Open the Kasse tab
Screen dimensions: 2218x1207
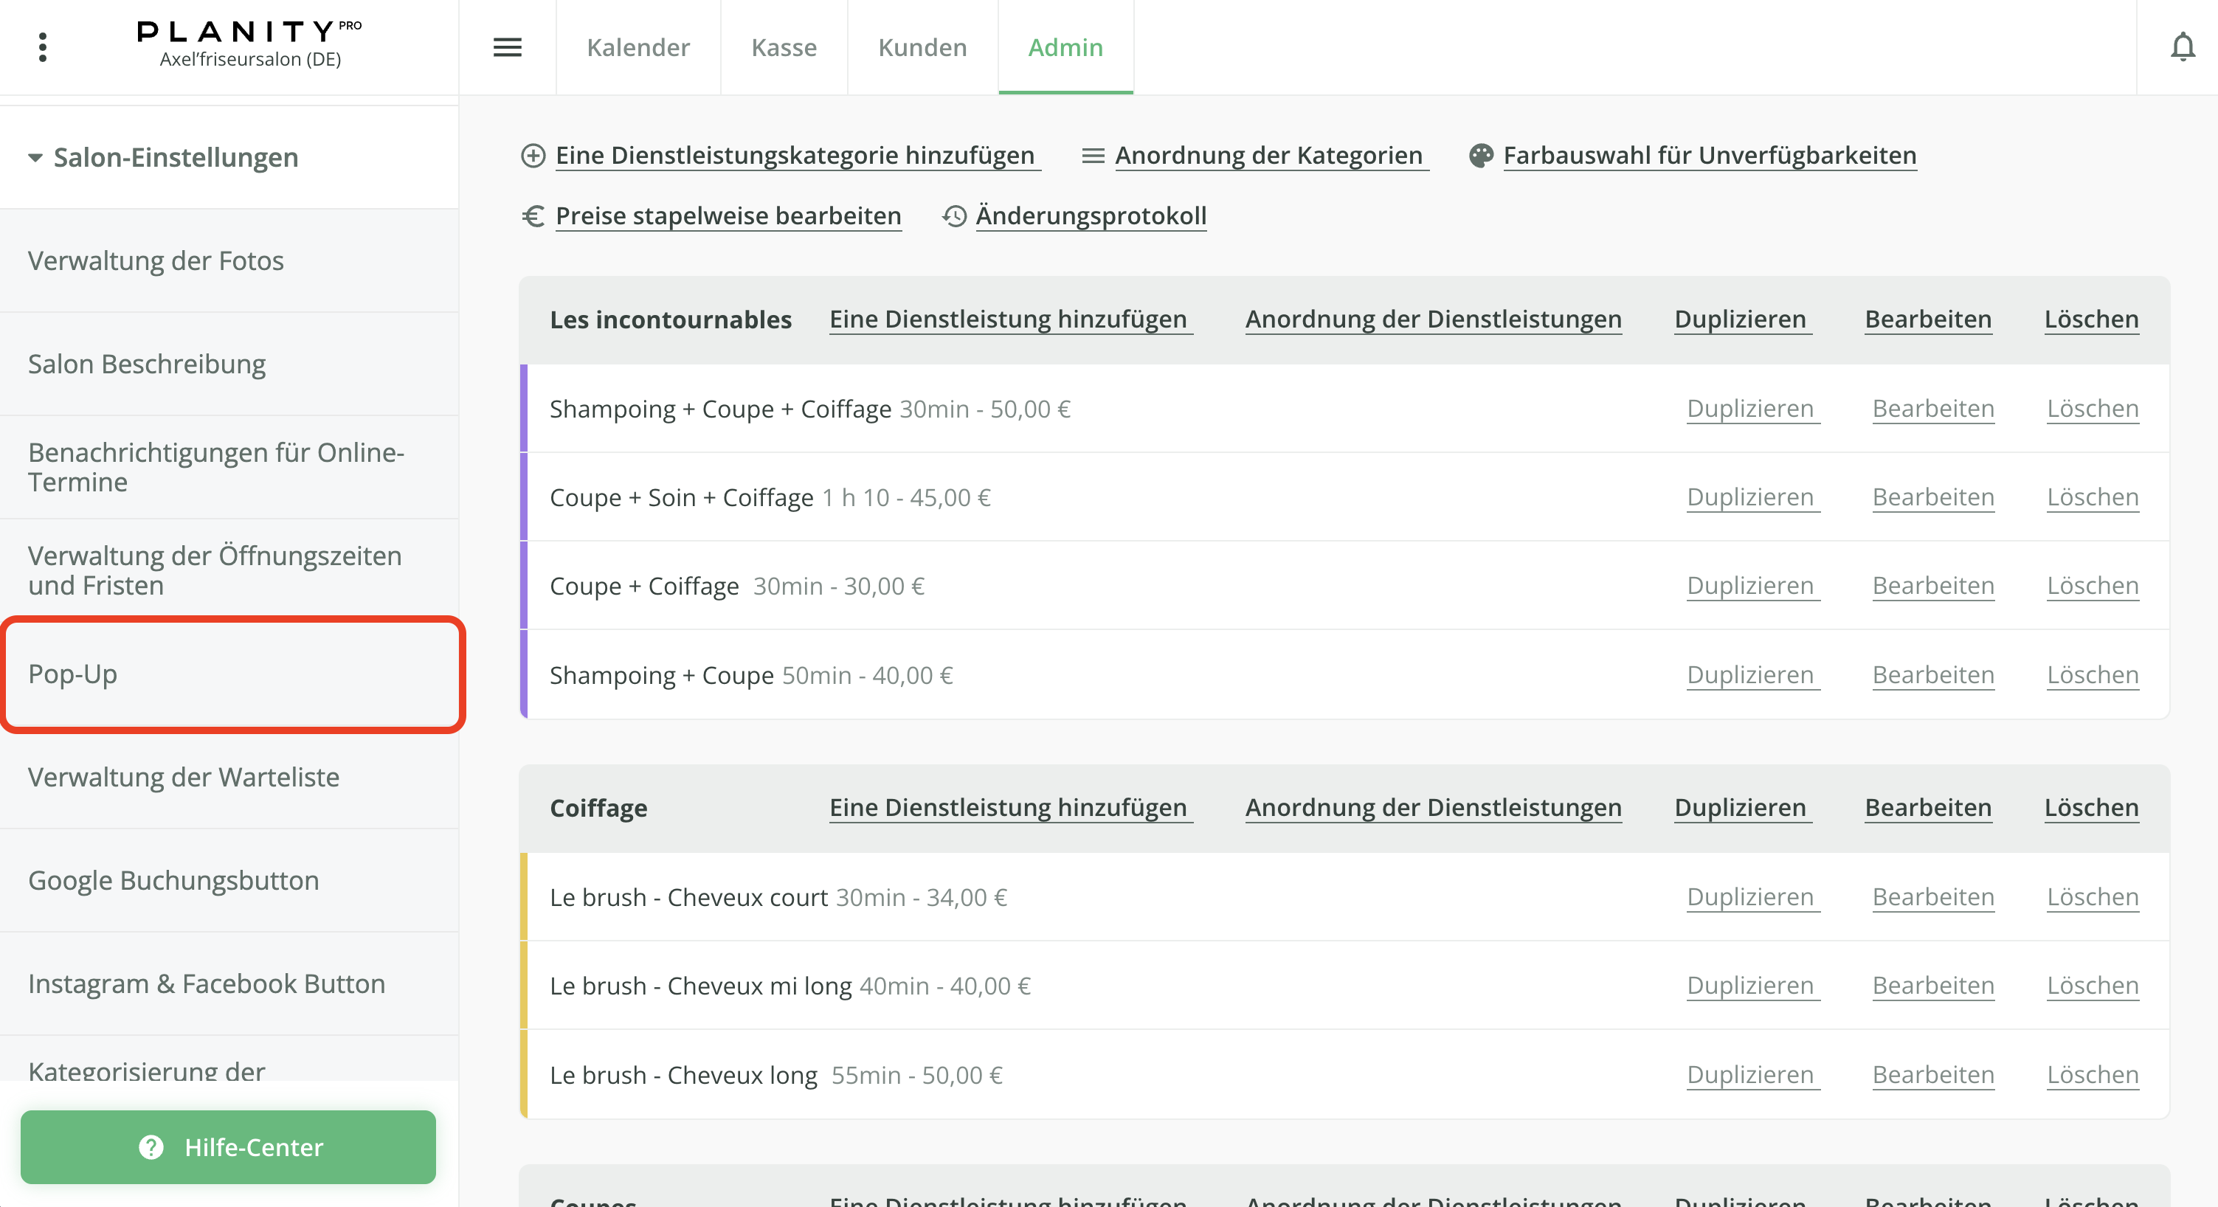tap(783, 47)
